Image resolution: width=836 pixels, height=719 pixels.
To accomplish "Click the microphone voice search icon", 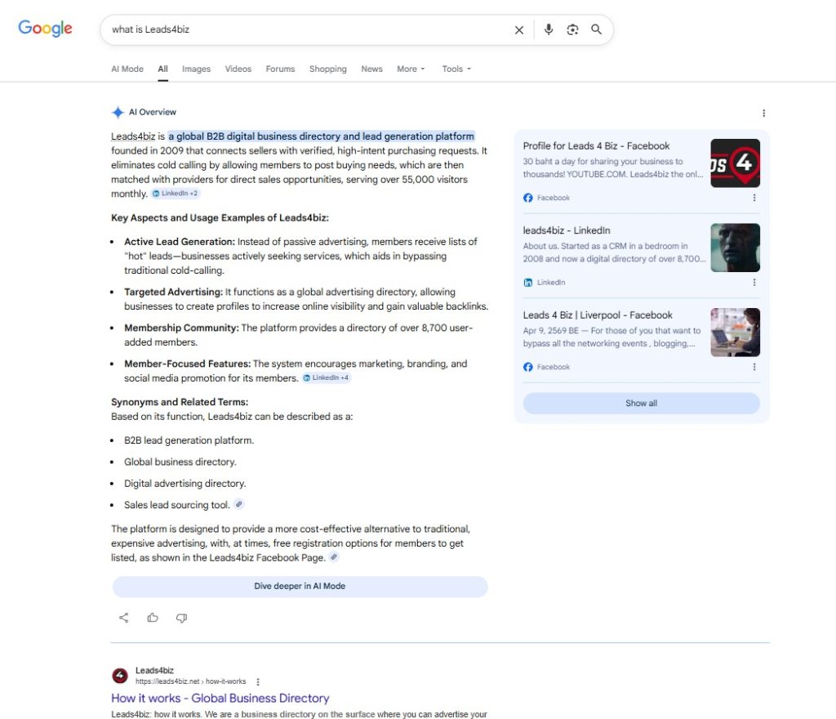I will [x=548, y=29].
